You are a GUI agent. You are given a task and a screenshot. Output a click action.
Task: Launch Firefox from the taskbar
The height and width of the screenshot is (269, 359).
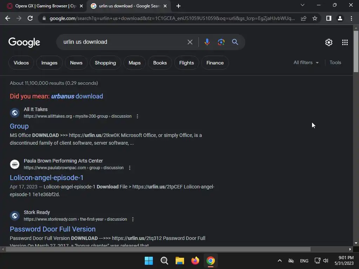click(x=195, y=261)
